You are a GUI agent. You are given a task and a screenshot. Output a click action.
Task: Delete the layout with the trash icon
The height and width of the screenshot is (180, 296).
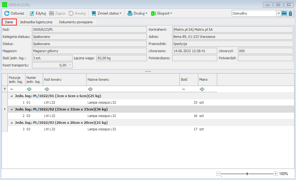tap(290, 13)
